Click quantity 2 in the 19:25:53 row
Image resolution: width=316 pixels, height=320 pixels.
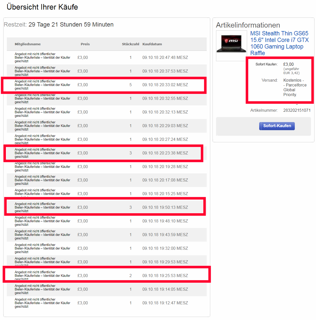click(130, 276)
